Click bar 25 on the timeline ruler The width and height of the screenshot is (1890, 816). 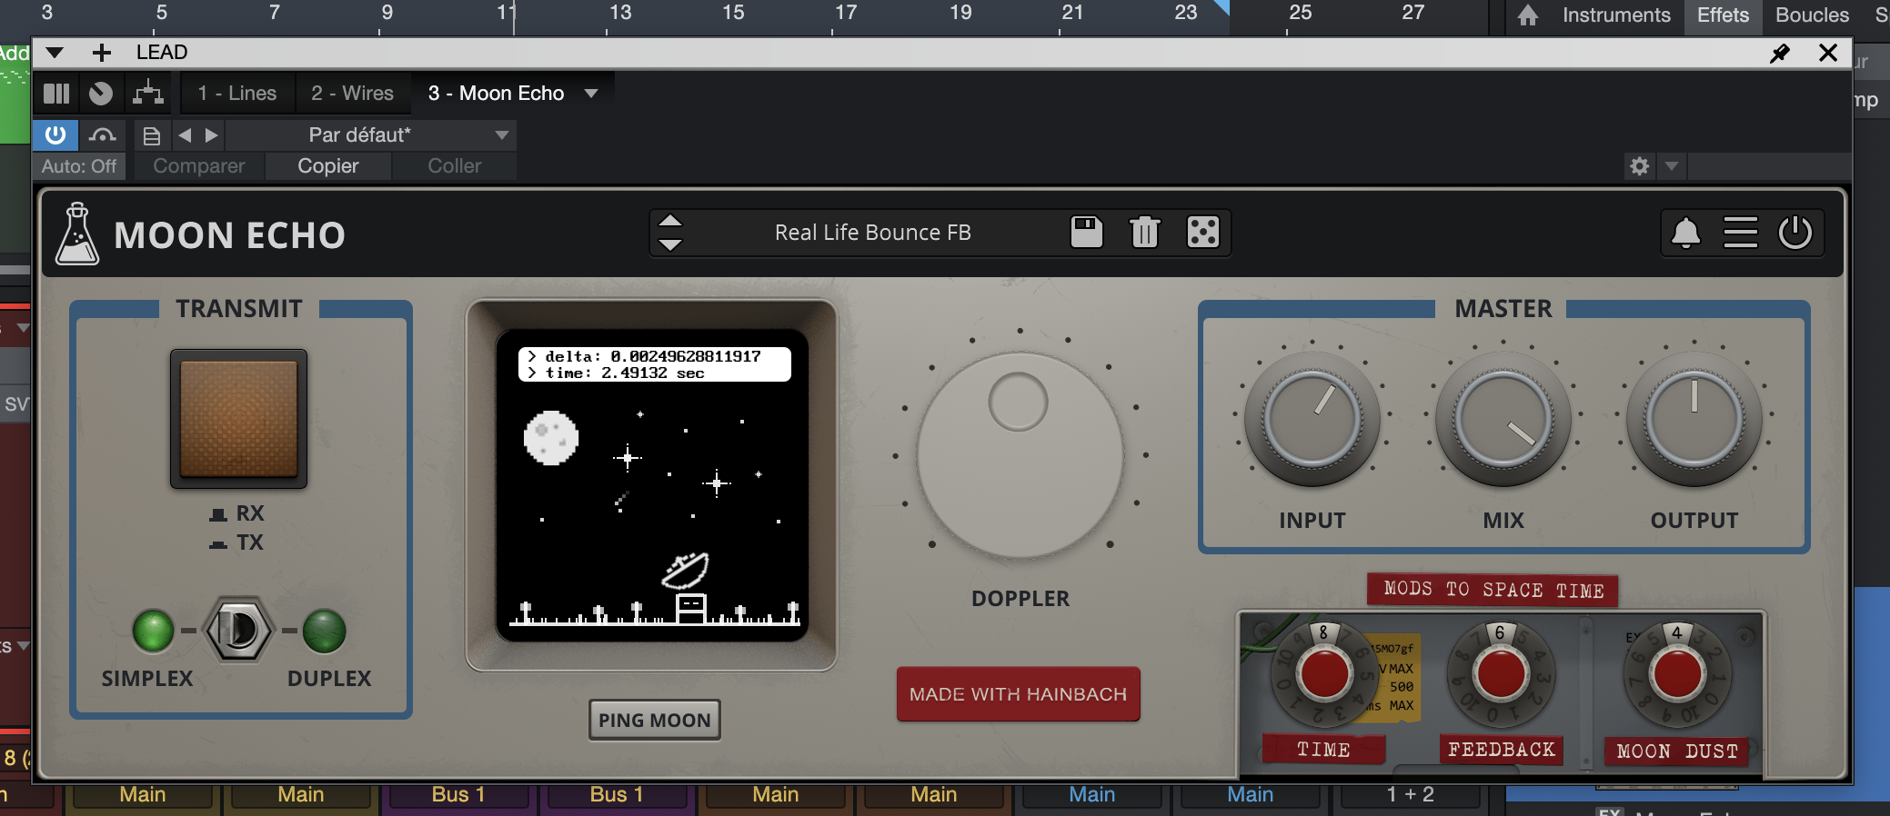coord(1301,13)
